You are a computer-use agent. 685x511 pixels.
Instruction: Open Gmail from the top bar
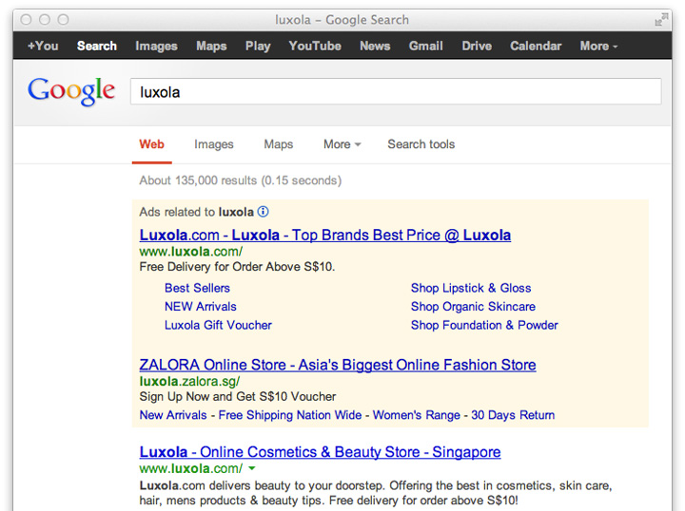426,46
